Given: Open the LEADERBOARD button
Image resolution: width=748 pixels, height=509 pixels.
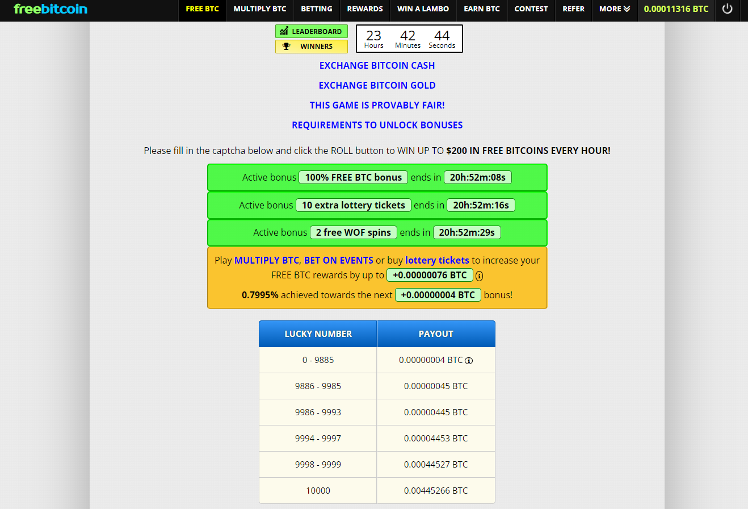Looking at the screenshot, I should pyautogui.click(x=312, y=32).
